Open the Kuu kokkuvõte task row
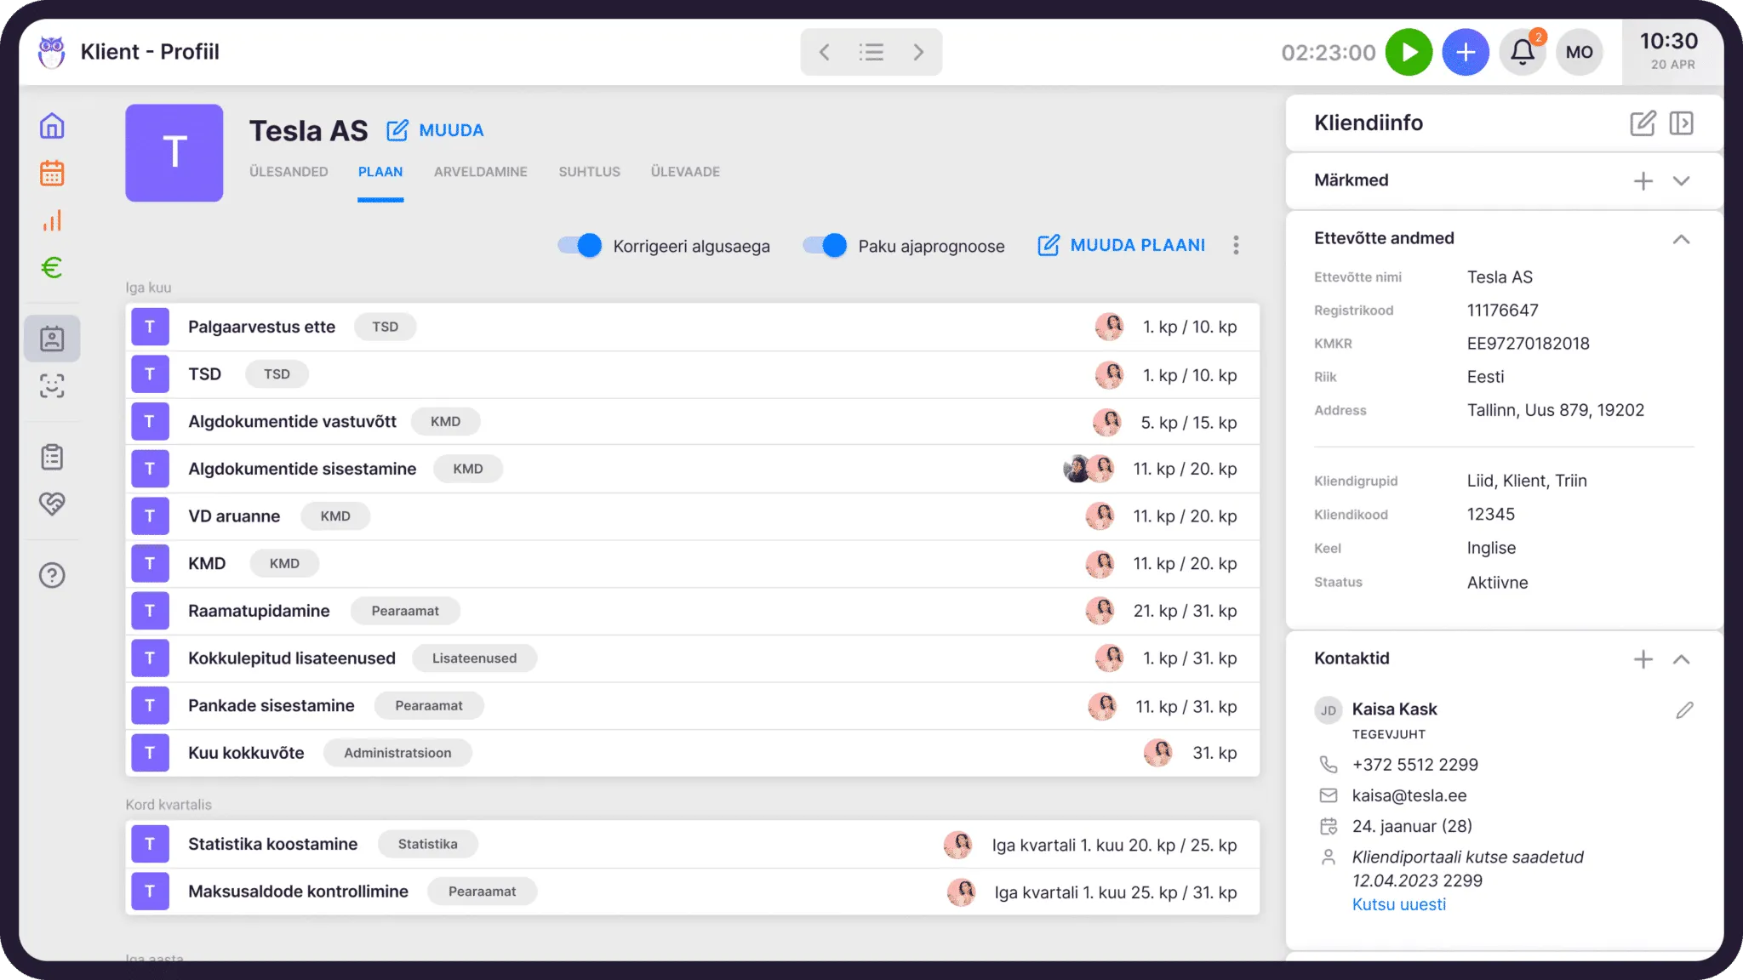This screenshot has width=1743, height=980. coord(693,753)
